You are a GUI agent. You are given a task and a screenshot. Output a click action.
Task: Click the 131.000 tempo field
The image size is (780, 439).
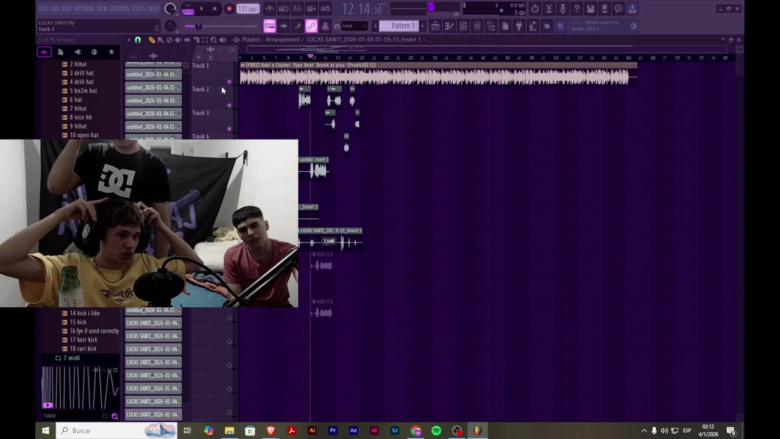point(248,9)
